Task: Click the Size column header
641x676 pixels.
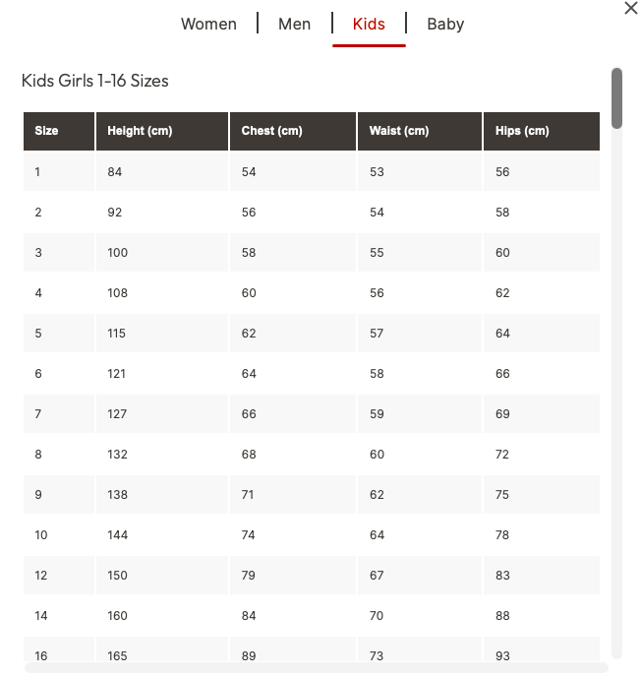Action: click(x=59, y=131)
